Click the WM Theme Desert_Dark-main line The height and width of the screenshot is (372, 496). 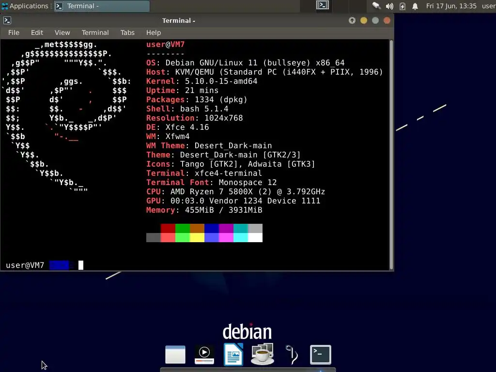point(209,145)
